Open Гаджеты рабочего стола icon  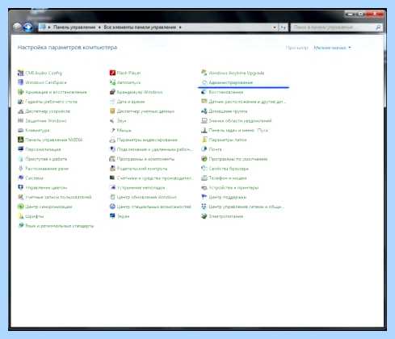[x=21, y=102]
